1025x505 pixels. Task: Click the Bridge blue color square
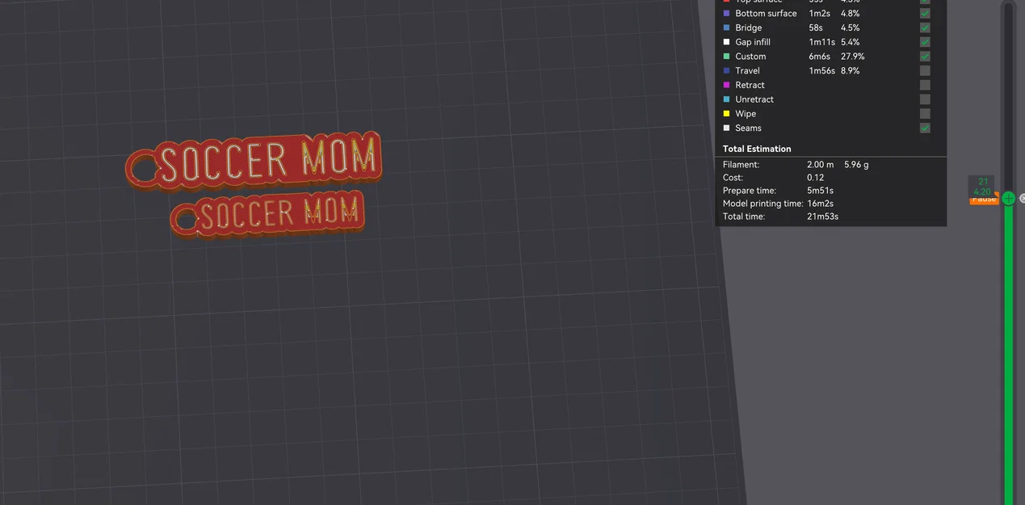point(726,27)
